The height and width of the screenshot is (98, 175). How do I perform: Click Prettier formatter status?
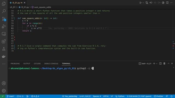tap(159, 96)
